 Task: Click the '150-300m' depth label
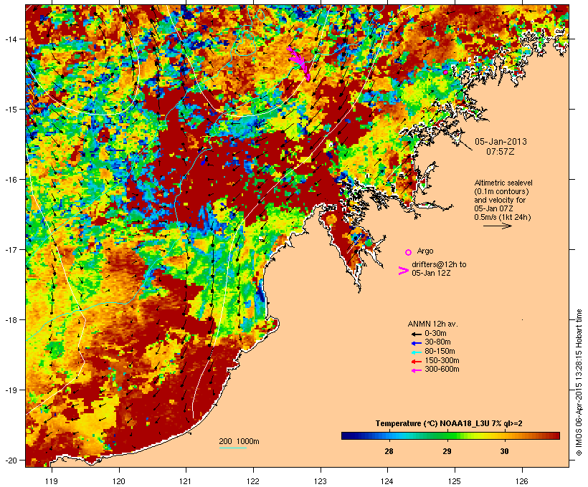click(x=442, y=360)
